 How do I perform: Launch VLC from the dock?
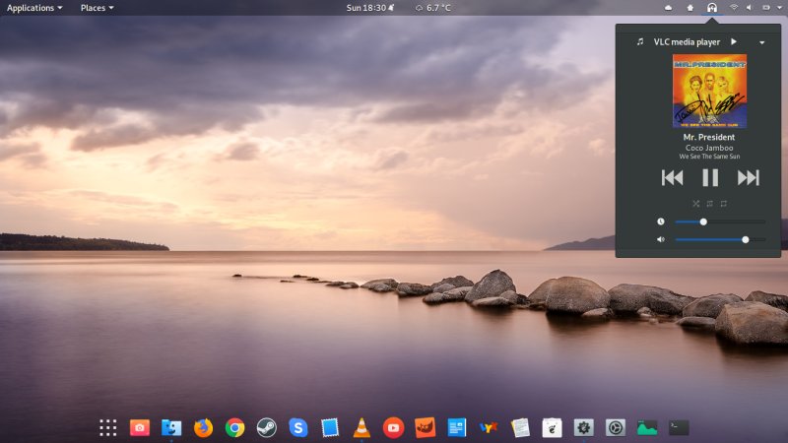[x=361, y=427]
